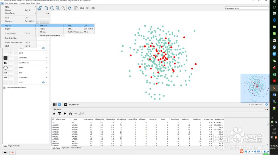Toggle IsSingleNode checkbox for row AGL15
This screenshot has width=278, height=157.
coord(121,141)
